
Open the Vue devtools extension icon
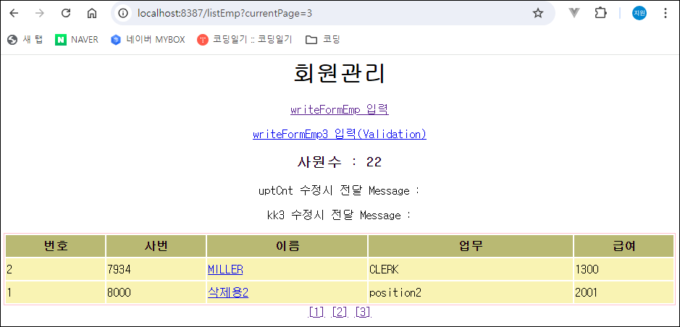click(574, 14)
